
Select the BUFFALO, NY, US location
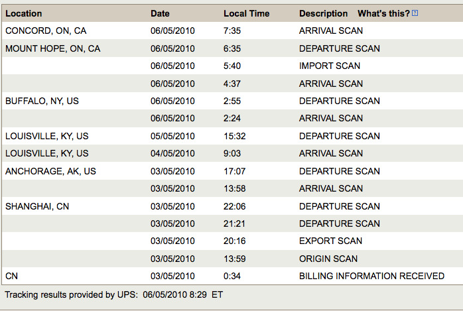[x=42, y=101]
